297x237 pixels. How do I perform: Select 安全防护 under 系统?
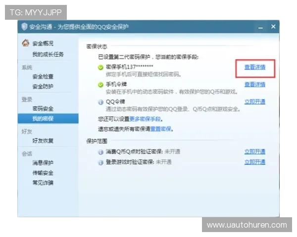(x=43, y=86)
